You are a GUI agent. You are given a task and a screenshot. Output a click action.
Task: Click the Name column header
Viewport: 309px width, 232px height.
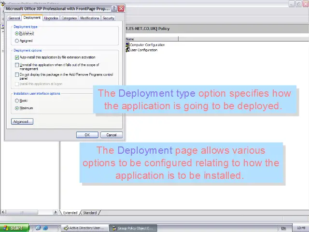pos(152,39)
